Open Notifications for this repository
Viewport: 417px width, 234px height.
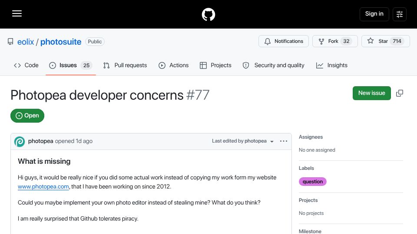pyautogui.click(x=284, y=41)
